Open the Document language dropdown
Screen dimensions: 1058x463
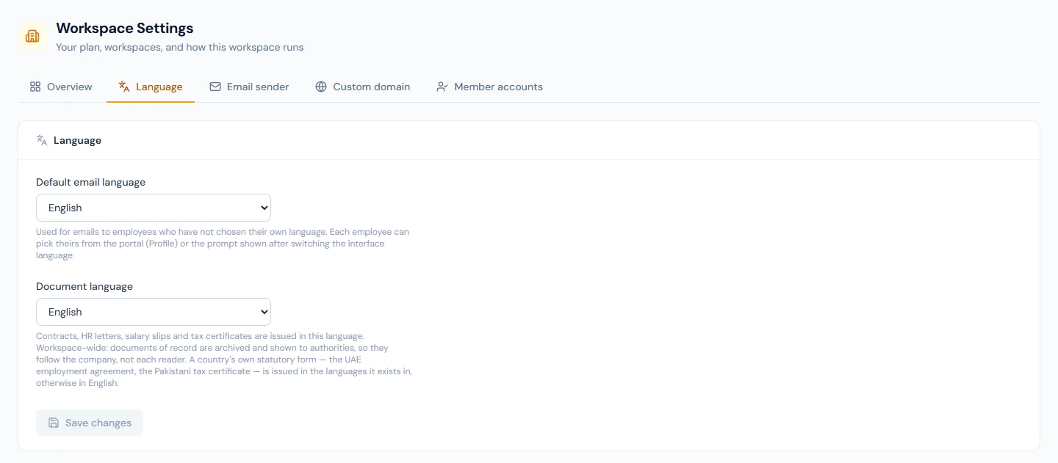154,312
